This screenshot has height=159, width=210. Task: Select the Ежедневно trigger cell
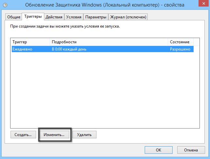coord(31,49)
